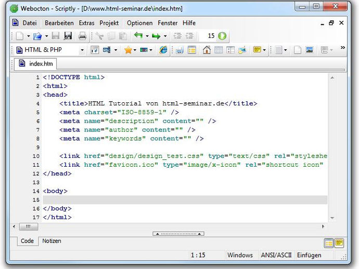This screenshot has height=269, width=359.
Task: Click the blank page icon in second toolbar
Action: [298, 50]
